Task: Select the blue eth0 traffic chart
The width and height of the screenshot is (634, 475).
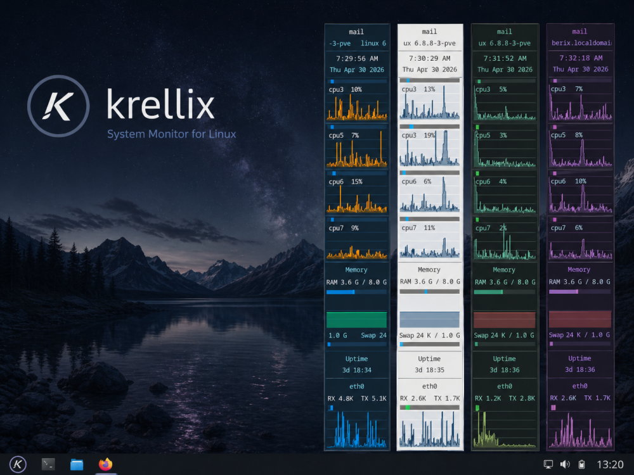Action: 357,429
